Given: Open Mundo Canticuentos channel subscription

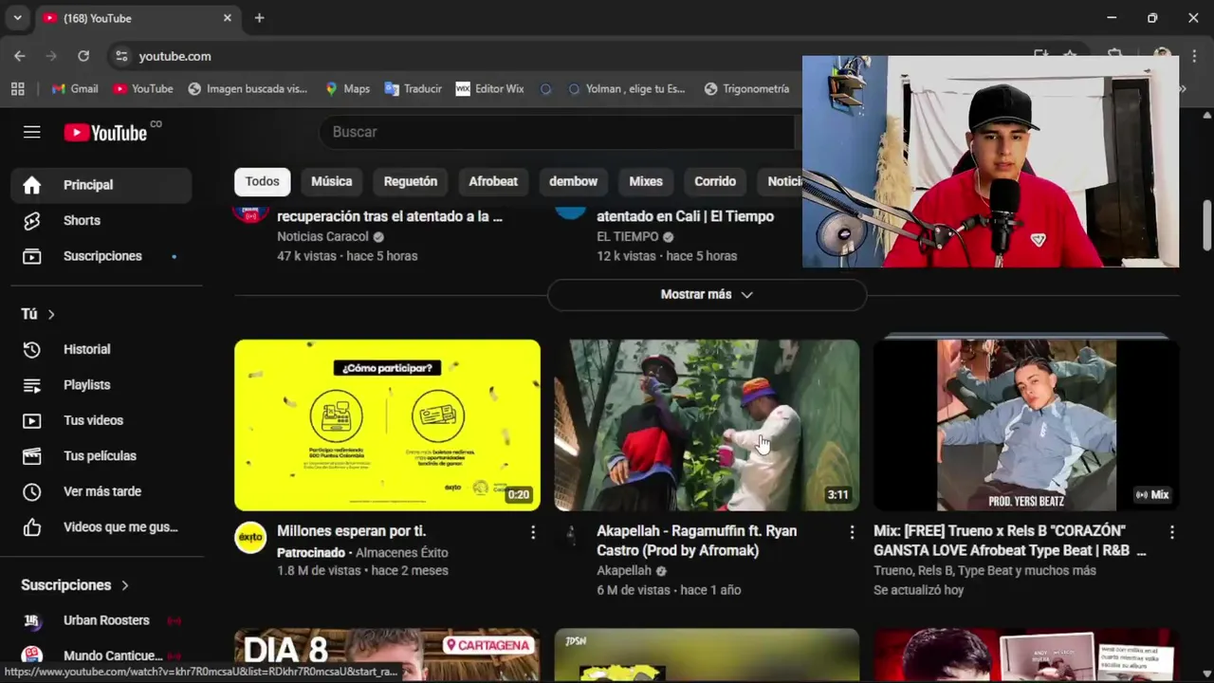Looking at the screenshot, I should coord(101,655).
